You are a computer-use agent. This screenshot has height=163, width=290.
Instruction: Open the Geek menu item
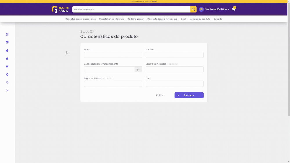[x=183, y=19]
